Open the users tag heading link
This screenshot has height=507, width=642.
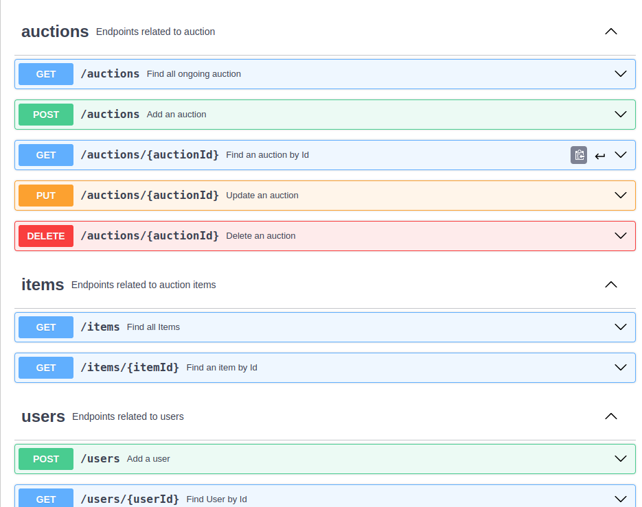(x=43, y=416)
